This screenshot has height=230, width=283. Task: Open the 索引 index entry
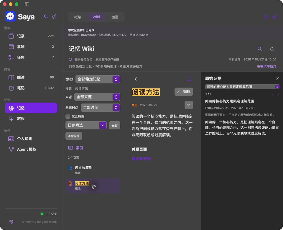76,148
